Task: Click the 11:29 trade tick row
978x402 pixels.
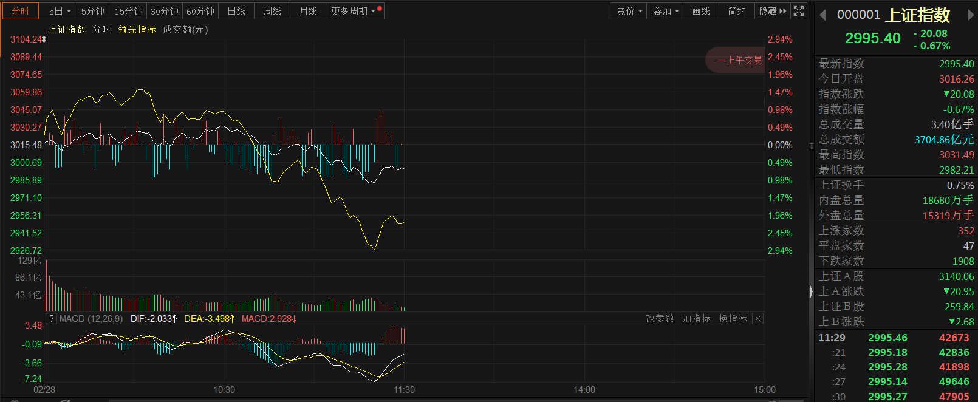Action: [x=894, y=338]
